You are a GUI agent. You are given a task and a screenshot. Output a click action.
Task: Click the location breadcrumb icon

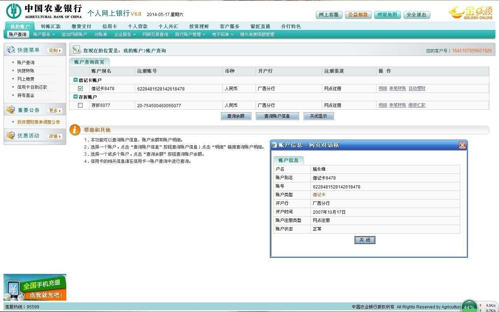click(x=76, y=50)
